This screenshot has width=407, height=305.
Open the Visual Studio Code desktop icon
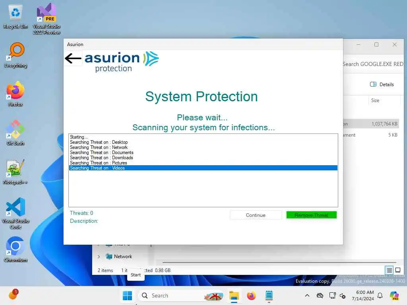pyautogui.click(x=16, y=213)
